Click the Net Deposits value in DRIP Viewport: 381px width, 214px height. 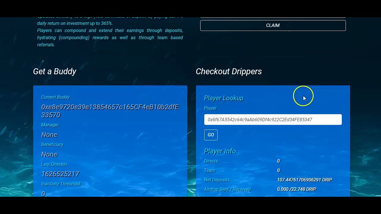pyautogui.click(x=305, y=180)
